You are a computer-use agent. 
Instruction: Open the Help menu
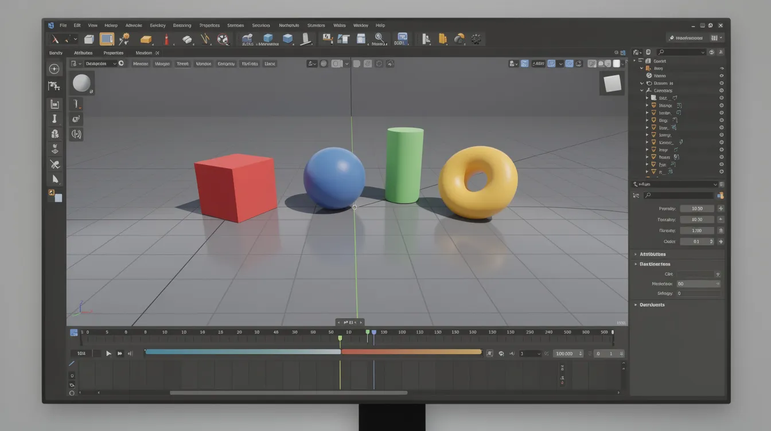tap(380, 25)
